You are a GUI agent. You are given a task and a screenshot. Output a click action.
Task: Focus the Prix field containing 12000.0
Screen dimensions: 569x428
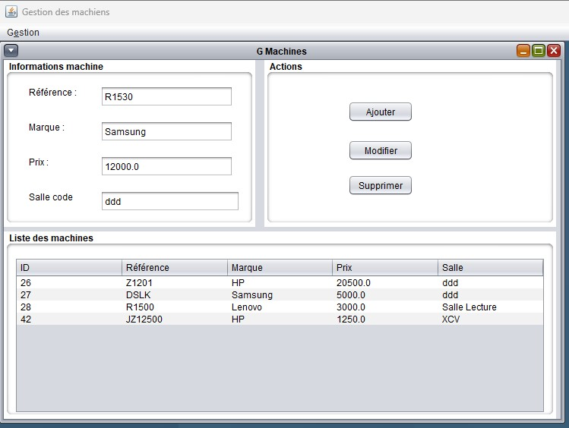(x=166, y=166)
